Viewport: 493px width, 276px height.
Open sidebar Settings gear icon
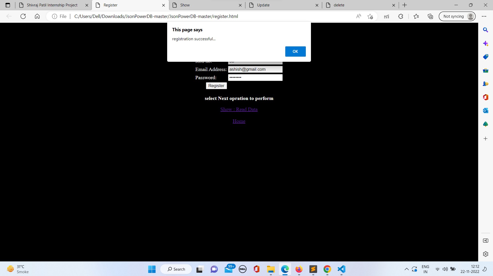coord(486,254)
